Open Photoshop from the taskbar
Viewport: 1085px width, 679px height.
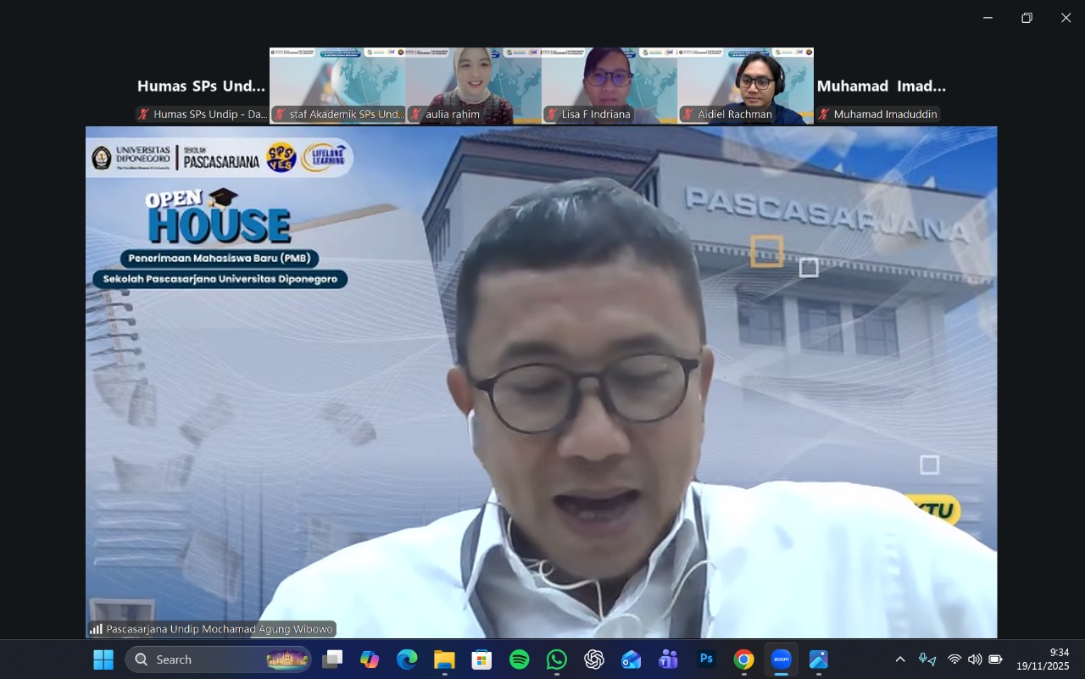coord(706,660)
